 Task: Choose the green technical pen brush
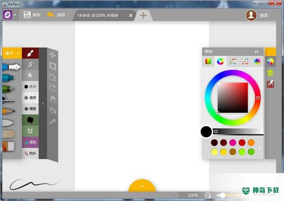coord(9,89)
